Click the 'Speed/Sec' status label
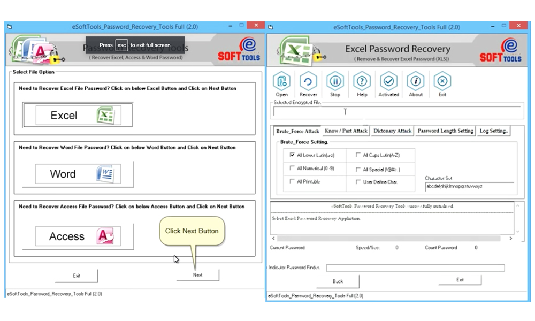 point(368,248)
